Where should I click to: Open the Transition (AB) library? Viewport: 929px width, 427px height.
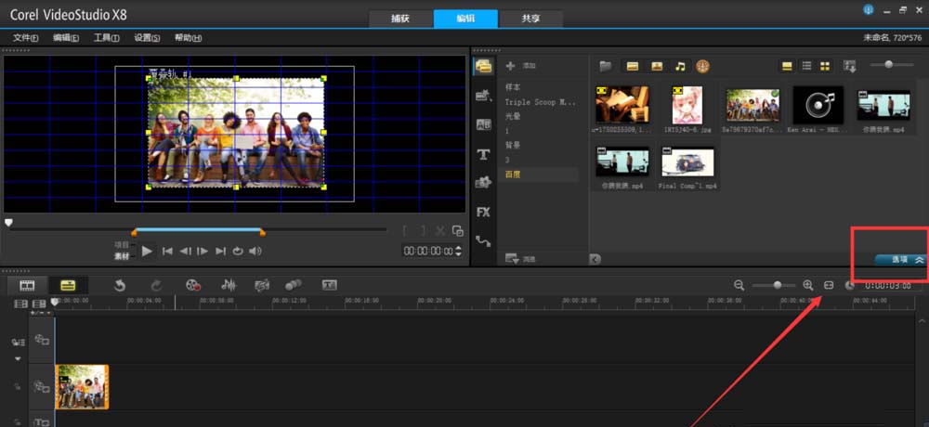(x=484, y=125)
